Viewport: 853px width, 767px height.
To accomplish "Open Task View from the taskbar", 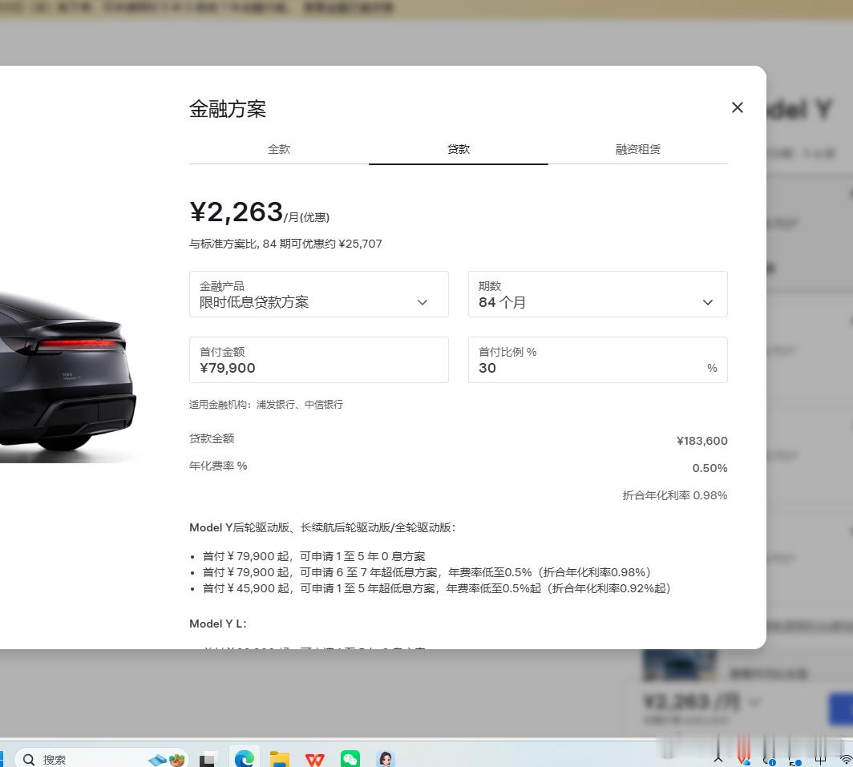I will (x=207, y=759).
